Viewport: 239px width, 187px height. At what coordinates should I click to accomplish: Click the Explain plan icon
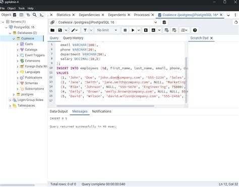click(146, 30)
